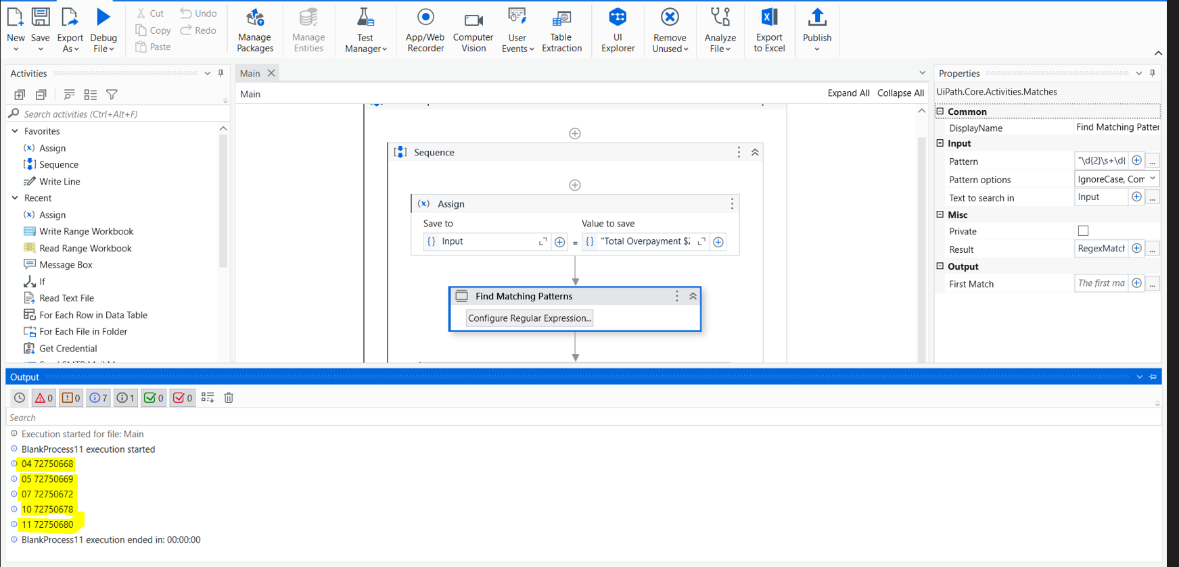Click Expand All in the designer
The height and width of the screenshot is (567, 1179).
[848, 93]
